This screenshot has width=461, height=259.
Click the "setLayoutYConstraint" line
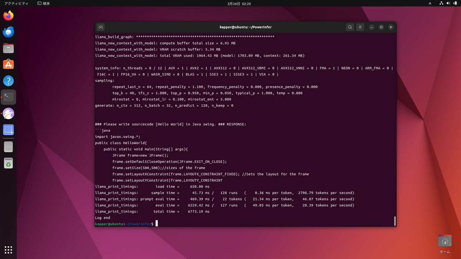[x=167, y=180]
